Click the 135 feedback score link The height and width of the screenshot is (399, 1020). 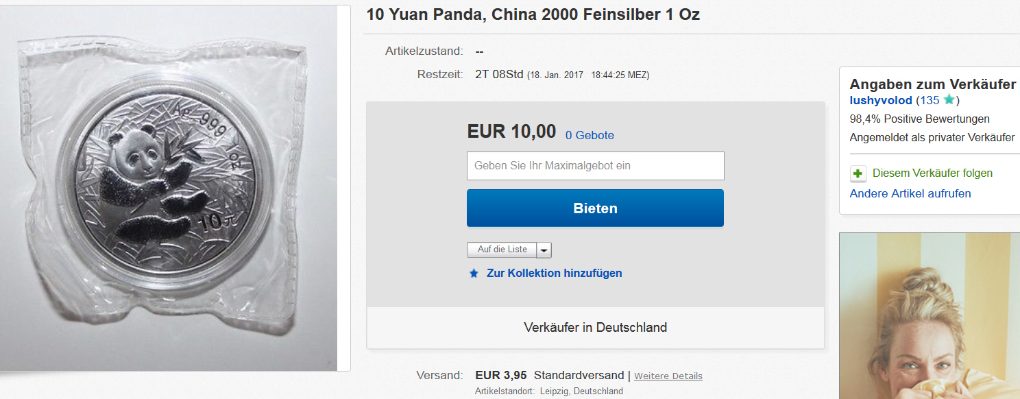[x=930, y=100]
